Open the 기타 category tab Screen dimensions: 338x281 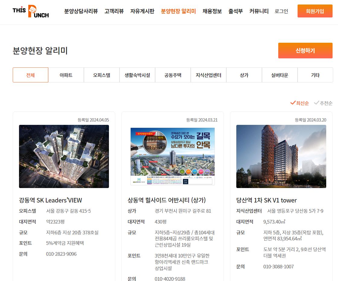tap(315, 75)
